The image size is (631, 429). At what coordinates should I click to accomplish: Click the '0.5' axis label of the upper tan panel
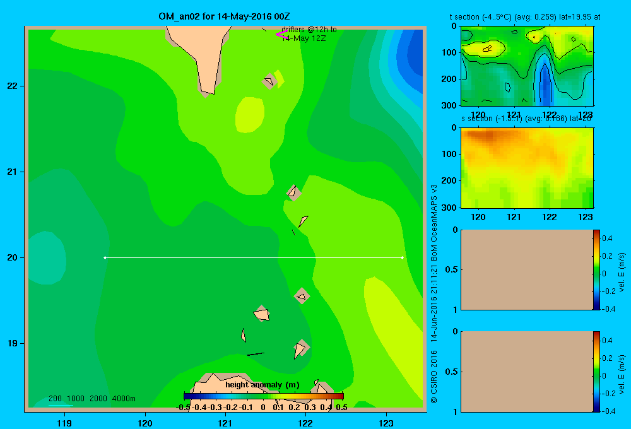452,269
